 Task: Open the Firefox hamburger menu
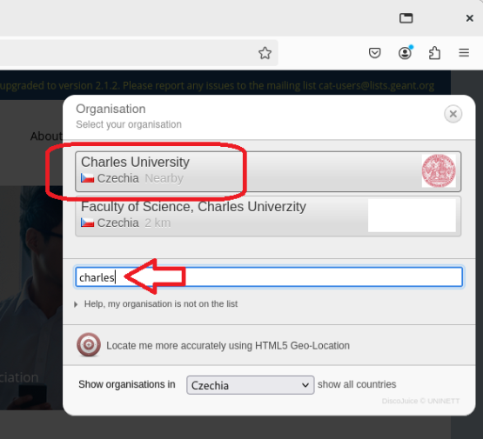464,53
